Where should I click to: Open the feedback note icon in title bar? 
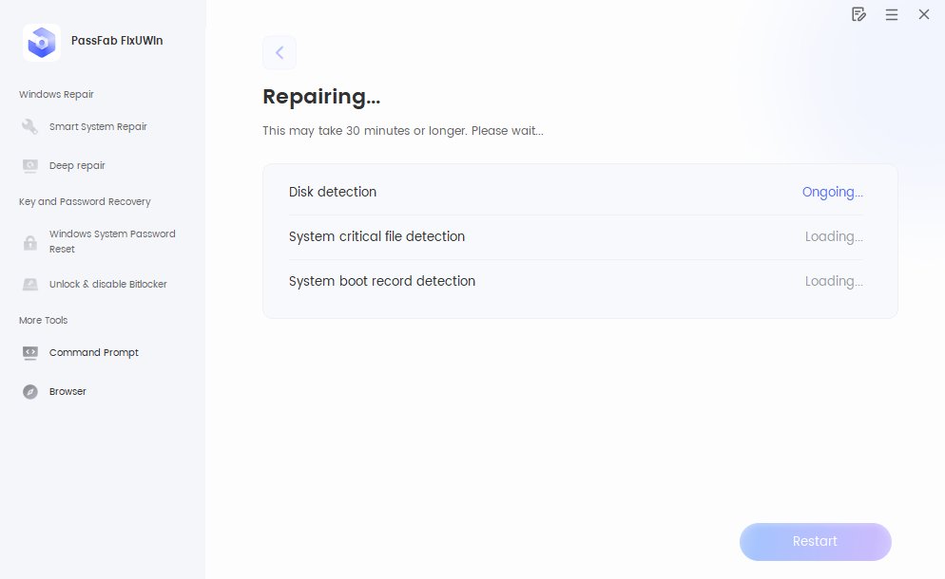point(858,14)
